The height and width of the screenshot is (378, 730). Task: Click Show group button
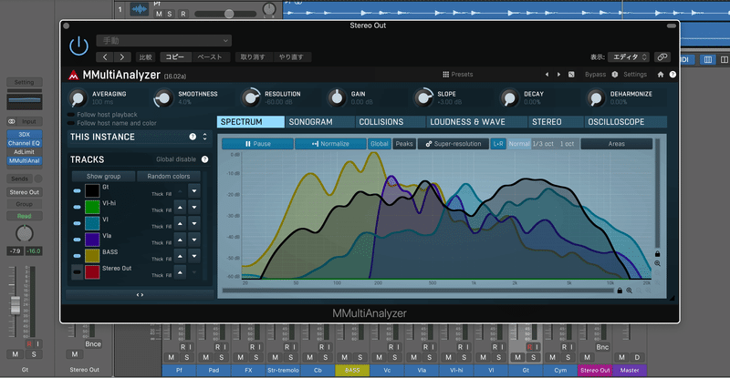103,176
